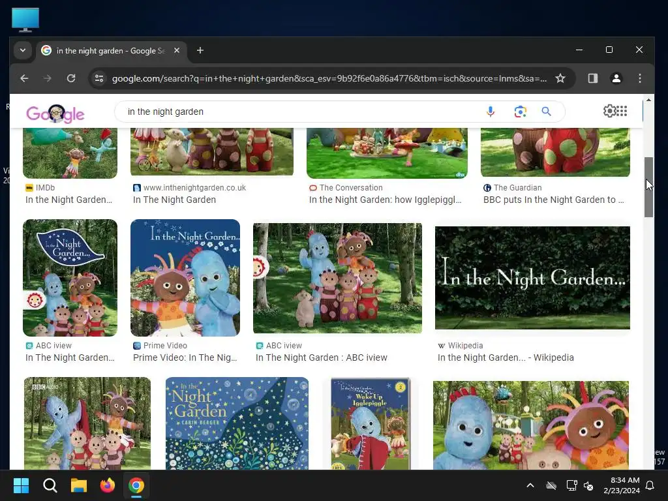
Task: Click the page vertical scrollbar thumb
Action: (x=648, y=187)
